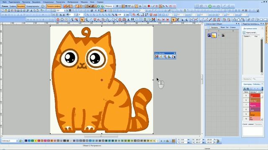Switch to Вышивка mode
This screenshot has width=268, height=150.
(21, 6)
